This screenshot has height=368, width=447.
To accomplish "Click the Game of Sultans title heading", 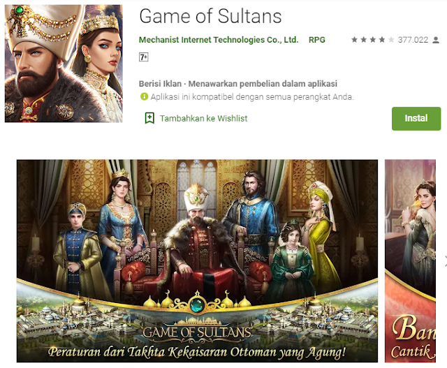I will tap(210, 16).
